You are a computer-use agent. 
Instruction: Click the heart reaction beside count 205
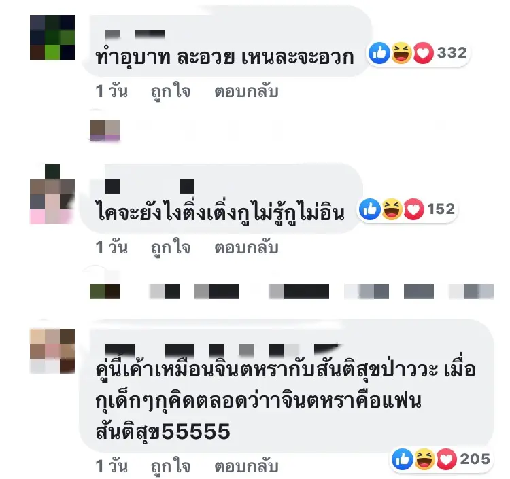click(x=446, y=459)
